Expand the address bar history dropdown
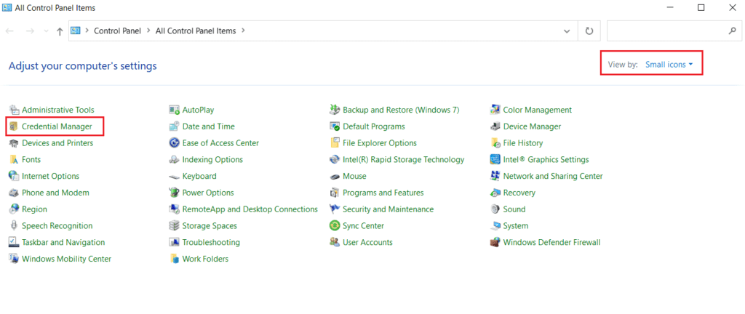Image resolution: width=745 pixels, height=314 pixels. click(567, 31)
